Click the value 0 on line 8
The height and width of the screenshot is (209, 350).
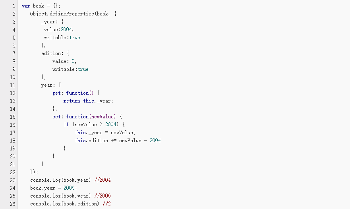point(73,61)
